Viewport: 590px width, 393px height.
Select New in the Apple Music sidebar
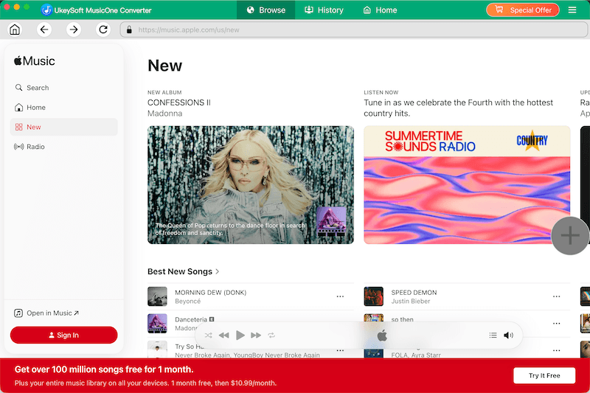pos(63,127)
